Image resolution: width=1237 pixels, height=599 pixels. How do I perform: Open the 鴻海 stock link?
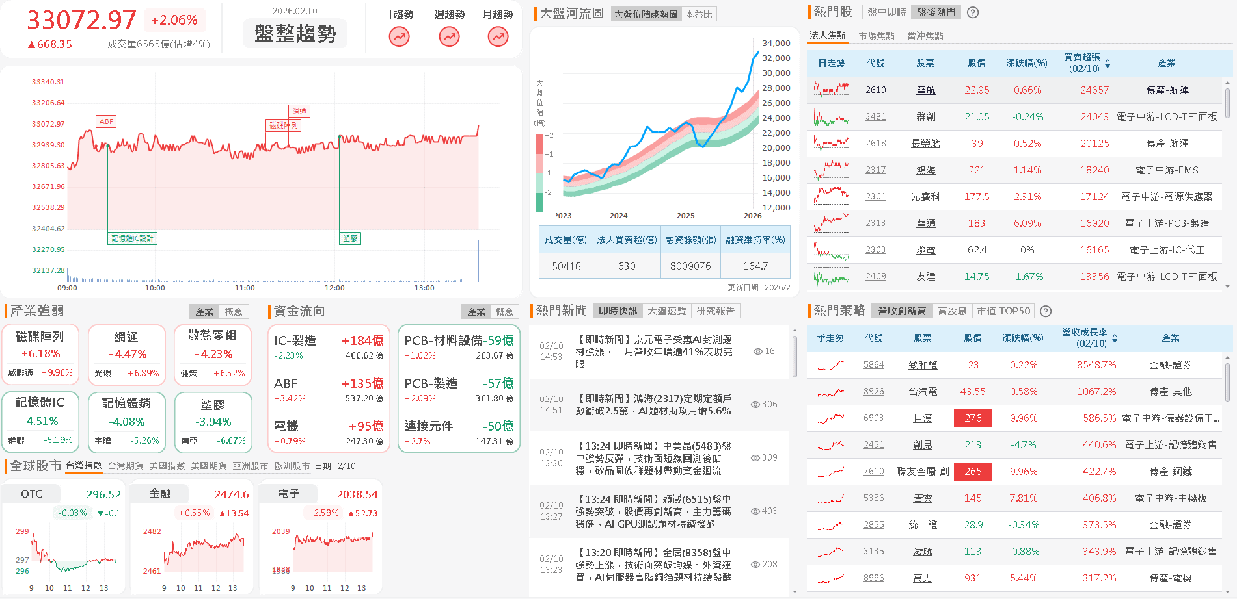click(x=926, y=170)
